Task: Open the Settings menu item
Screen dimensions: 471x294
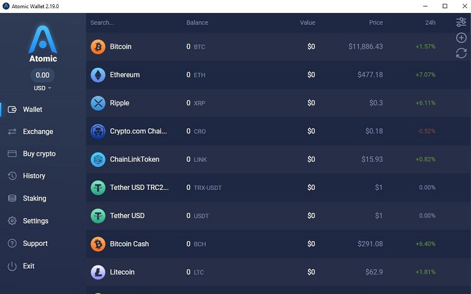Action: (x=35, y=221)
